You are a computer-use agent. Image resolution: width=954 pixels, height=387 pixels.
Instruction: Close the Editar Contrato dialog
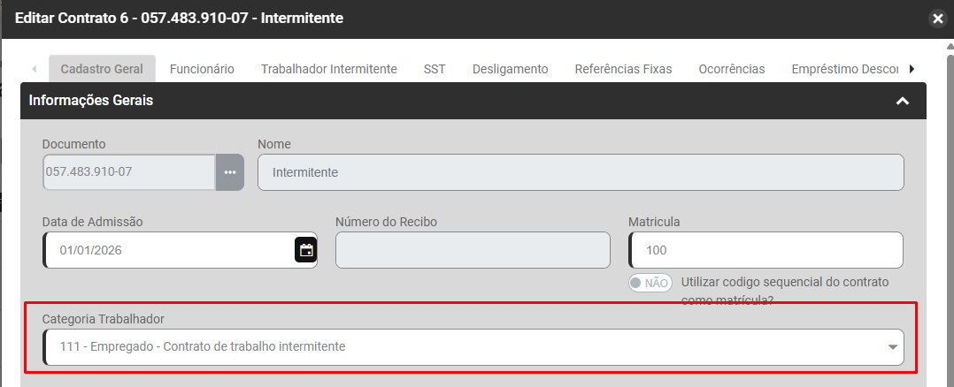click(x=938, y=18)
